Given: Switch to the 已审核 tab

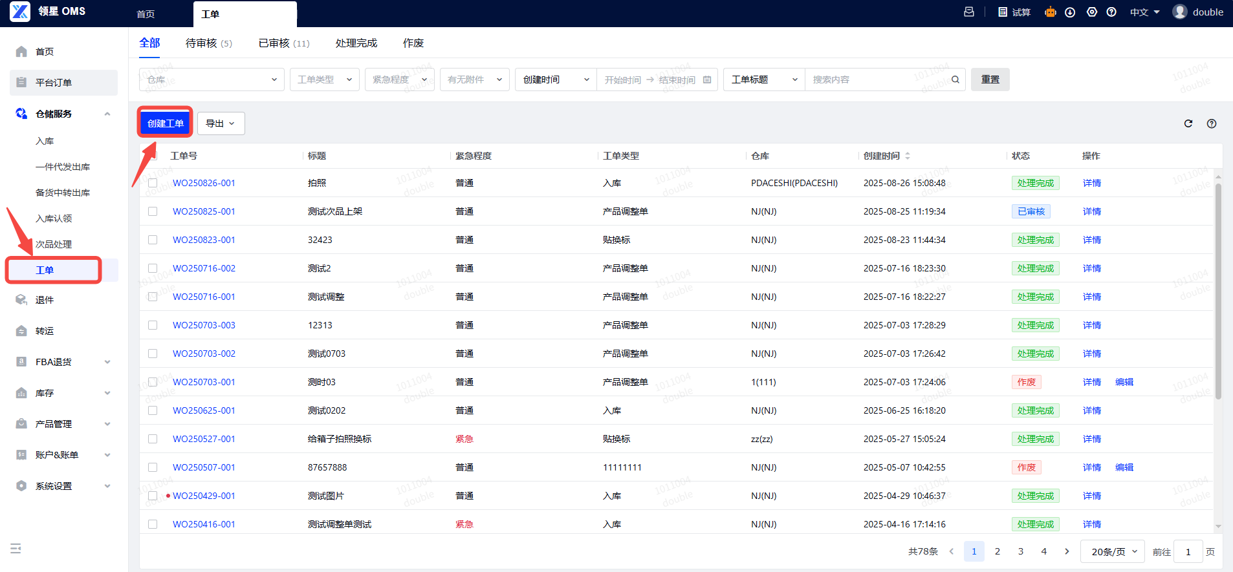Looking at the screenshot, I should 284,43.
